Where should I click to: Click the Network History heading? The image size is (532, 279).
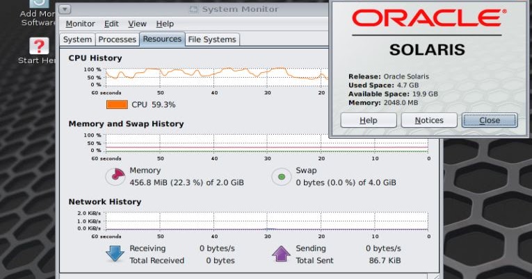105,201
